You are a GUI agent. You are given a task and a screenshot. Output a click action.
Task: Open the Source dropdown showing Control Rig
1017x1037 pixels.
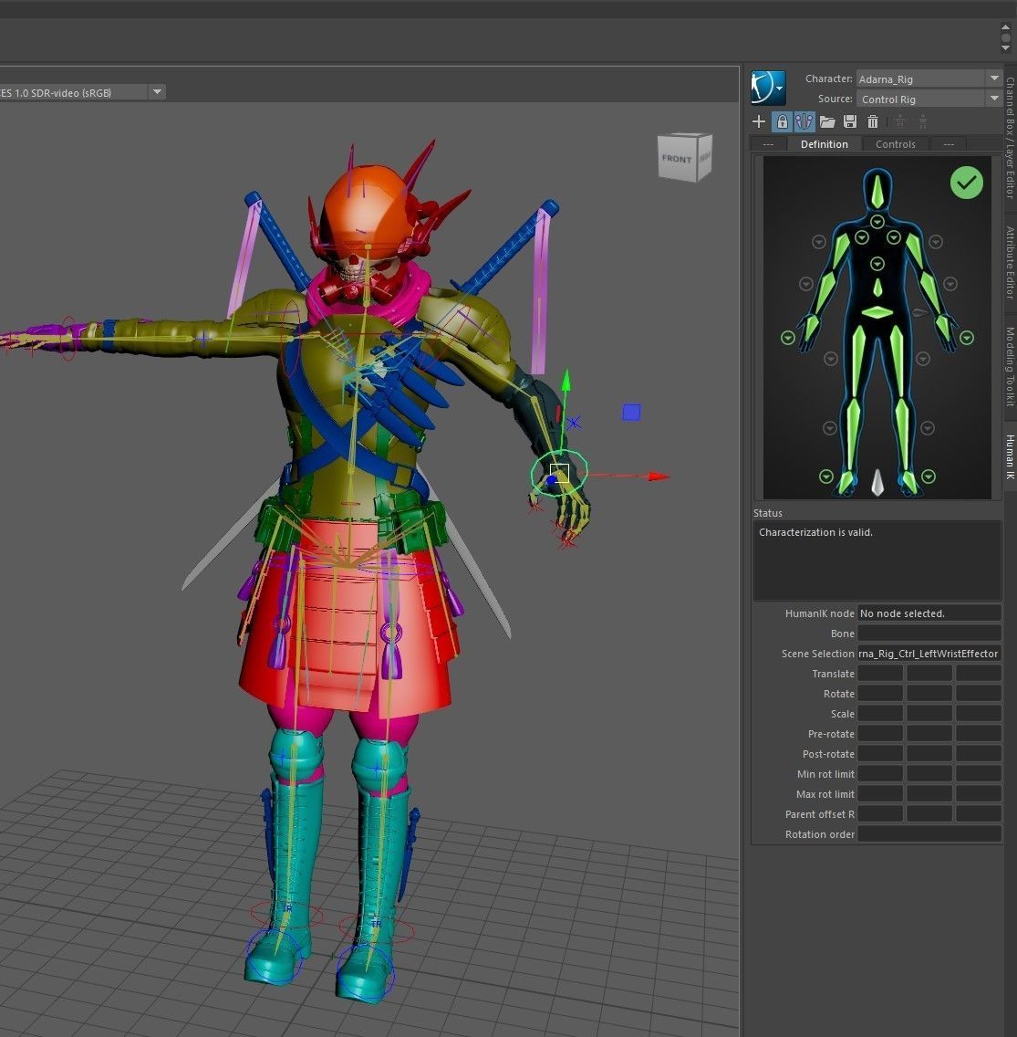pos(928,100)
